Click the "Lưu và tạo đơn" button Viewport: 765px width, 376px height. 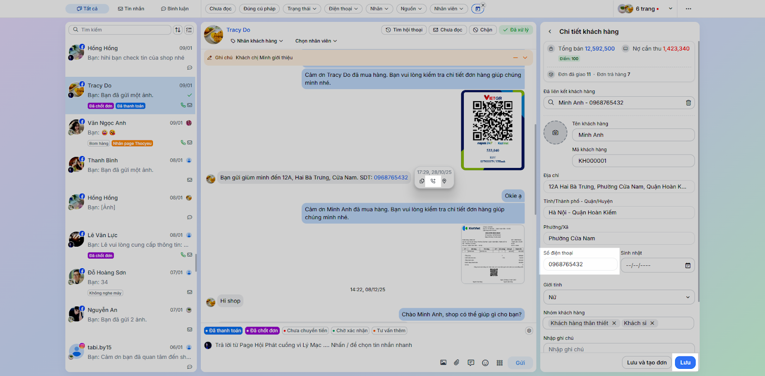[646, 363]
